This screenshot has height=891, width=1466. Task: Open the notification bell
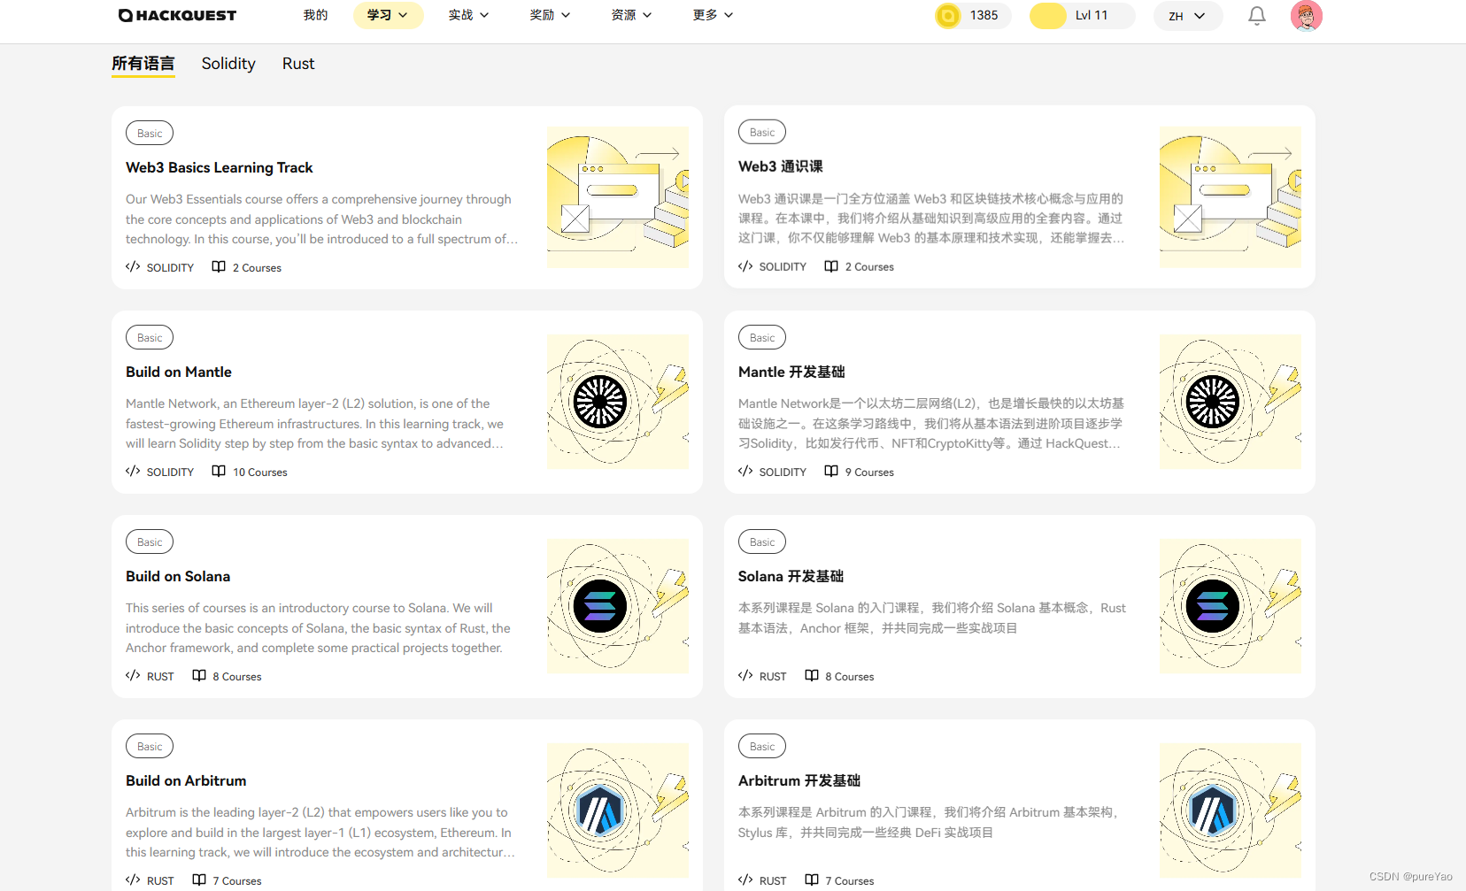1256,16
